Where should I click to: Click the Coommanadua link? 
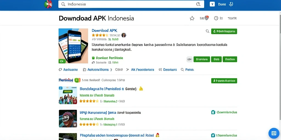click(x=227, y=112)
